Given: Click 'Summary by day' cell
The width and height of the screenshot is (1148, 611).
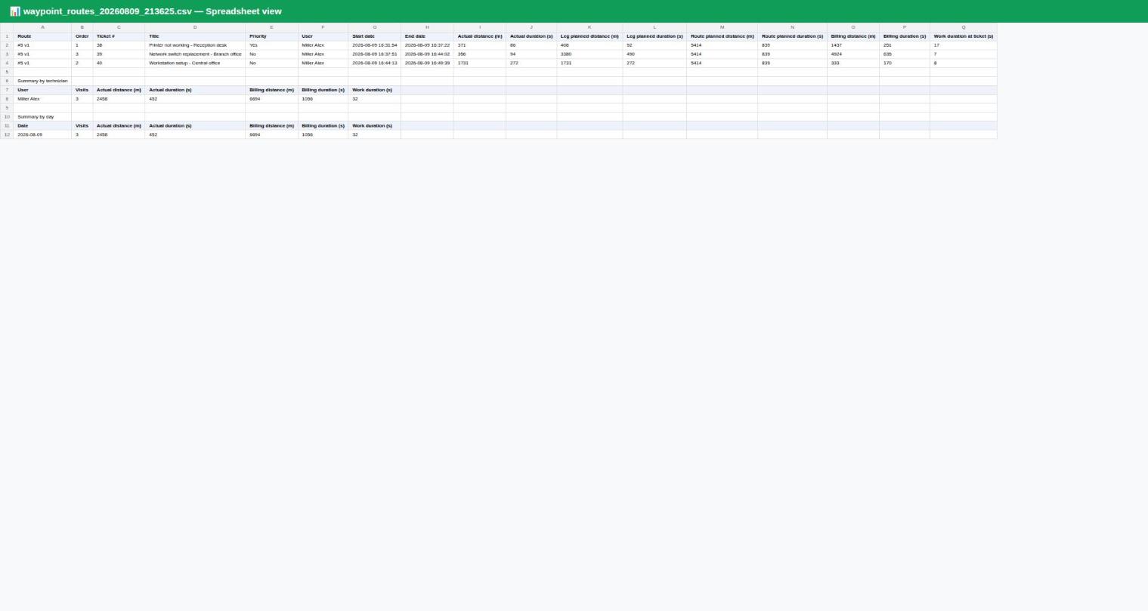Looking at the screenshot, I should click(42, 117).
